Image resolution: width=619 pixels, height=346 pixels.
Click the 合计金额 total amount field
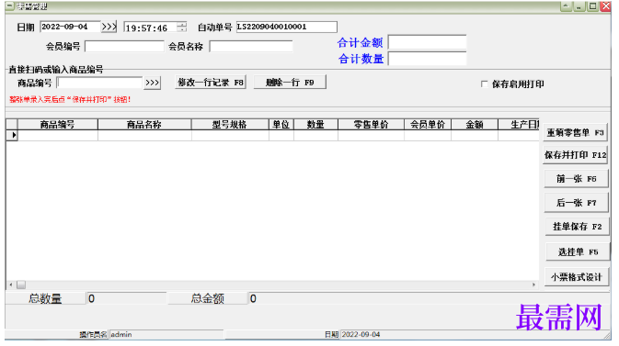coord(427,42)
